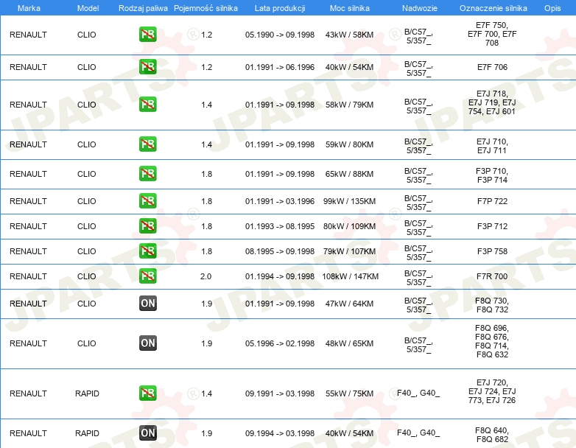Click the 55kW / 75KM power cell

click(349, 393)
